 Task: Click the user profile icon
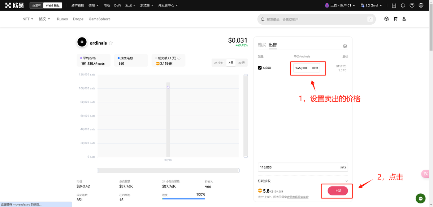point(404,19)
